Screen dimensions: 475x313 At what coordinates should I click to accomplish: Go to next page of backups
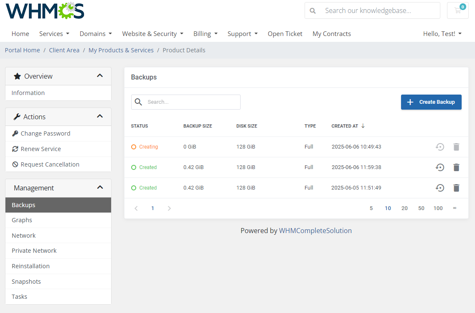169,208
